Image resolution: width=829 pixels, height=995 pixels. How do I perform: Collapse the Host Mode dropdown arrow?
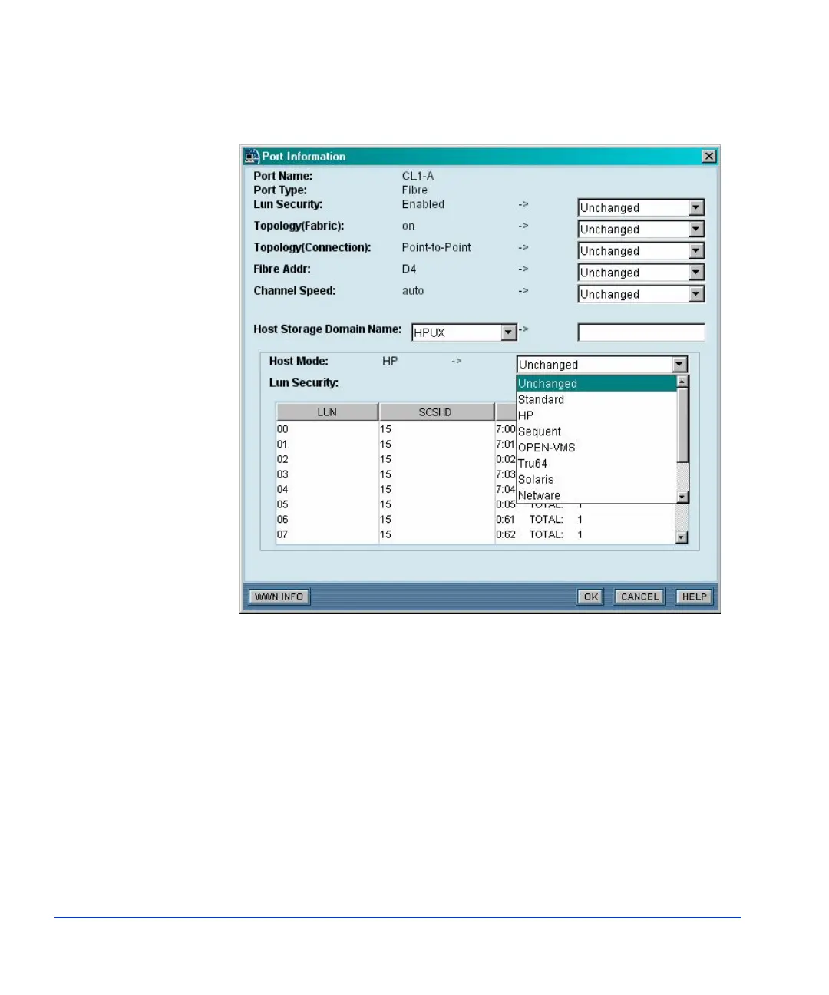pyautogui.click(x=679, y=365)
